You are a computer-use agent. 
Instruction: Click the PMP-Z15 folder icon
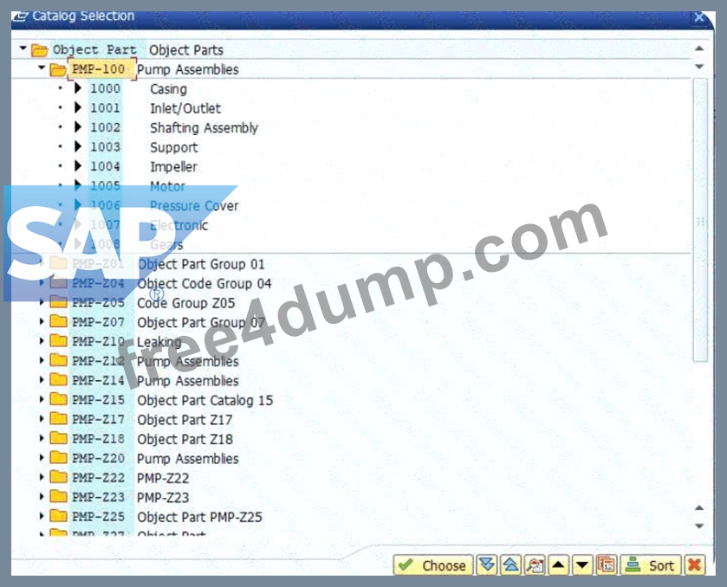(x=58, y=399)
